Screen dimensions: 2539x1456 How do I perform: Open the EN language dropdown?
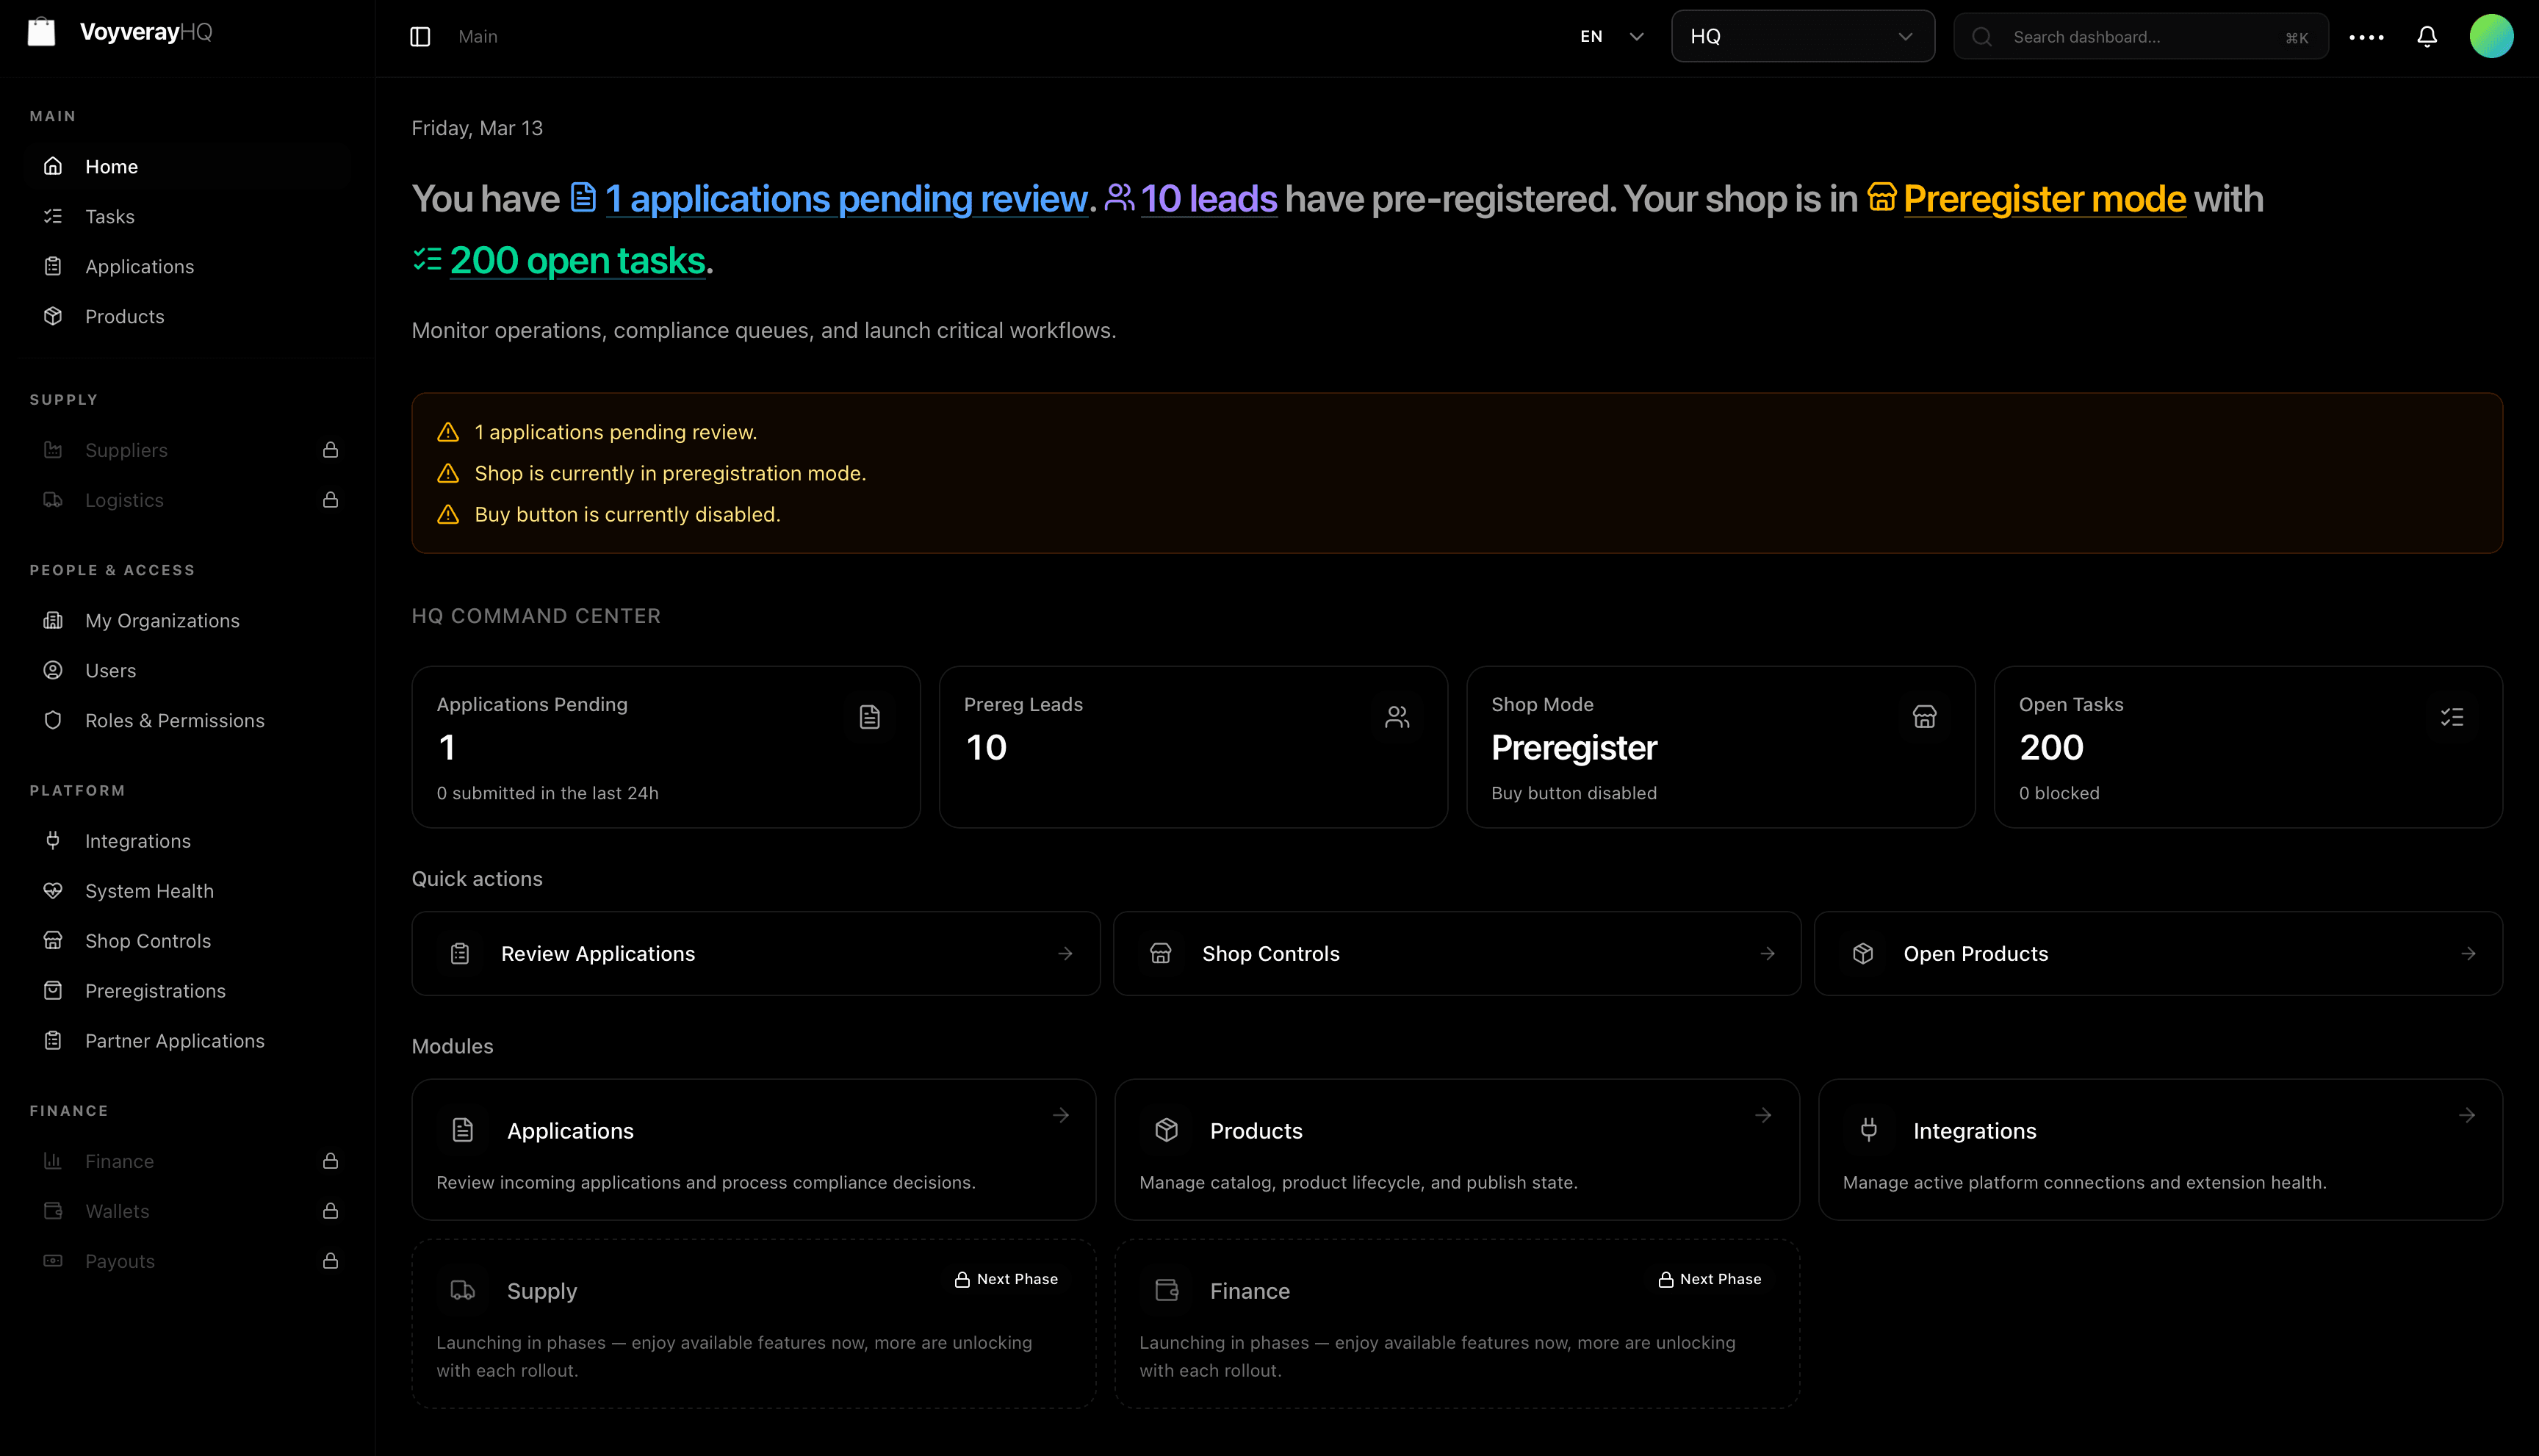pos(1610,36)
